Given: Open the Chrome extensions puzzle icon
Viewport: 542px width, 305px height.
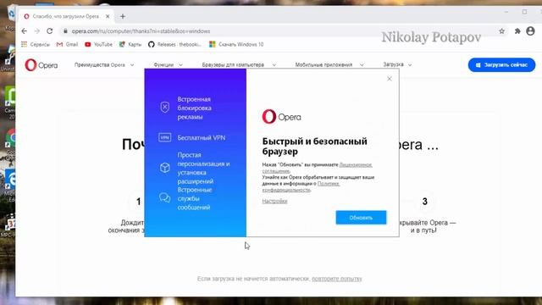Looking at the screenshot, I should coord(517,31).
